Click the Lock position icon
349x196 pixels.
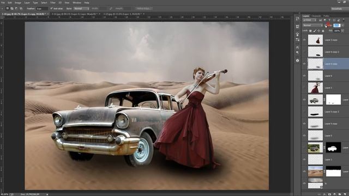[318, 31]
